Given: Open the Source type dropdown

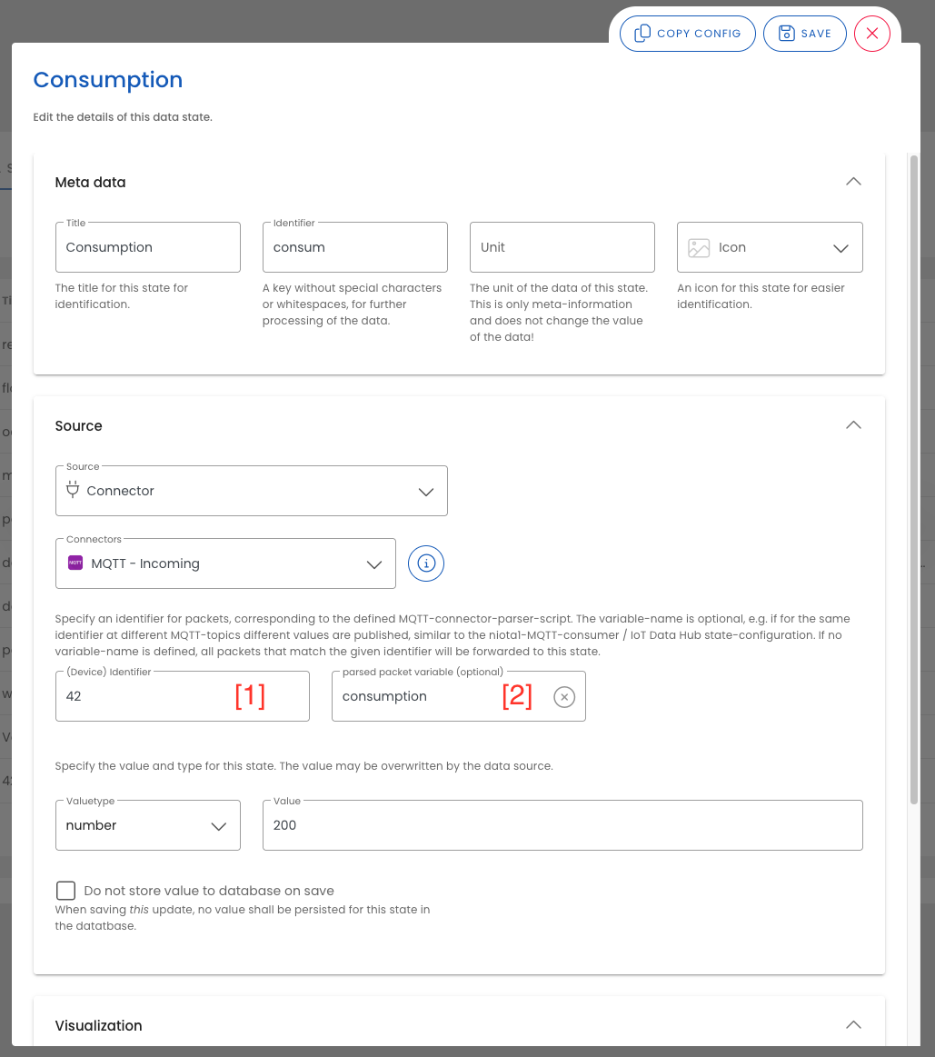Looking at the screenshot, I should pyautogui.click(x=425, y=492).
